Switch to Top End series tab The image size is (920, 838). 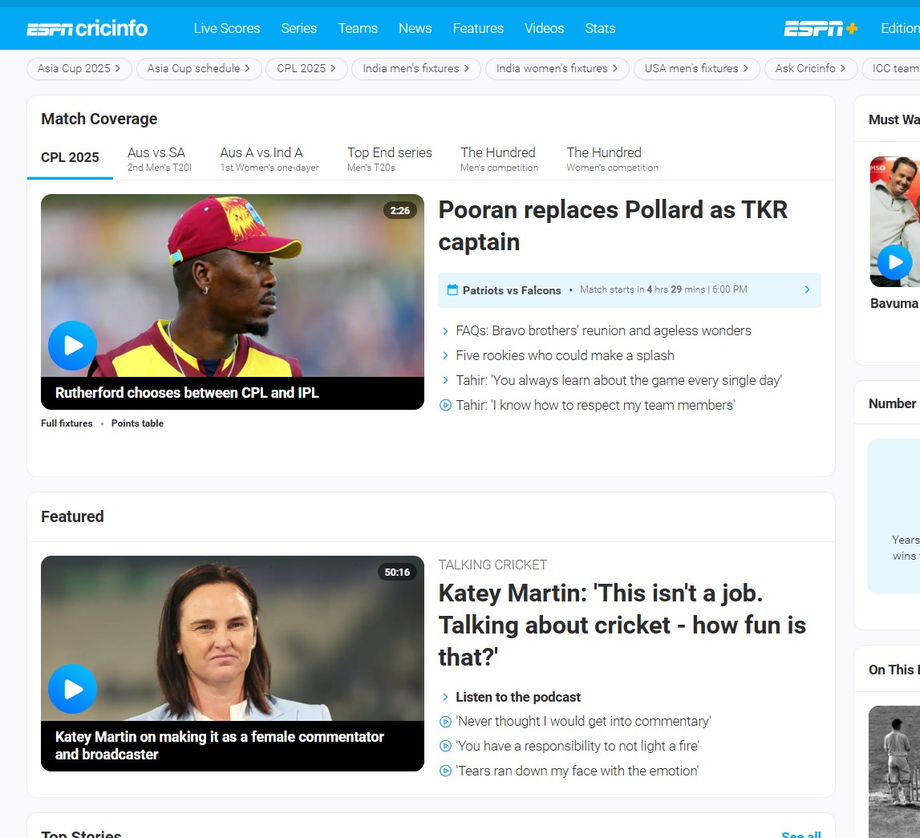(x=390, y=159)
